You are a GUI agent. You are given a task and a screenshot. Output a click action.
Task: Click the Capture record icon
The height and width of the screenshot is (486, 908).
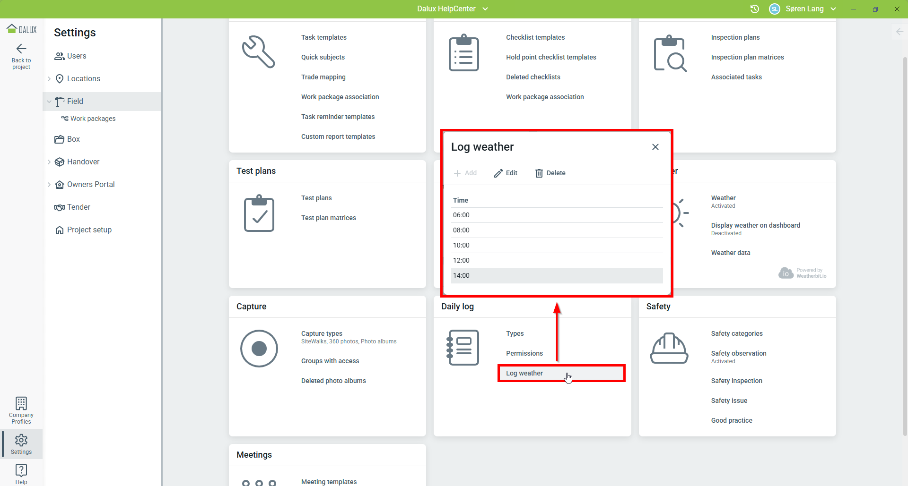(x=259, y=349)
